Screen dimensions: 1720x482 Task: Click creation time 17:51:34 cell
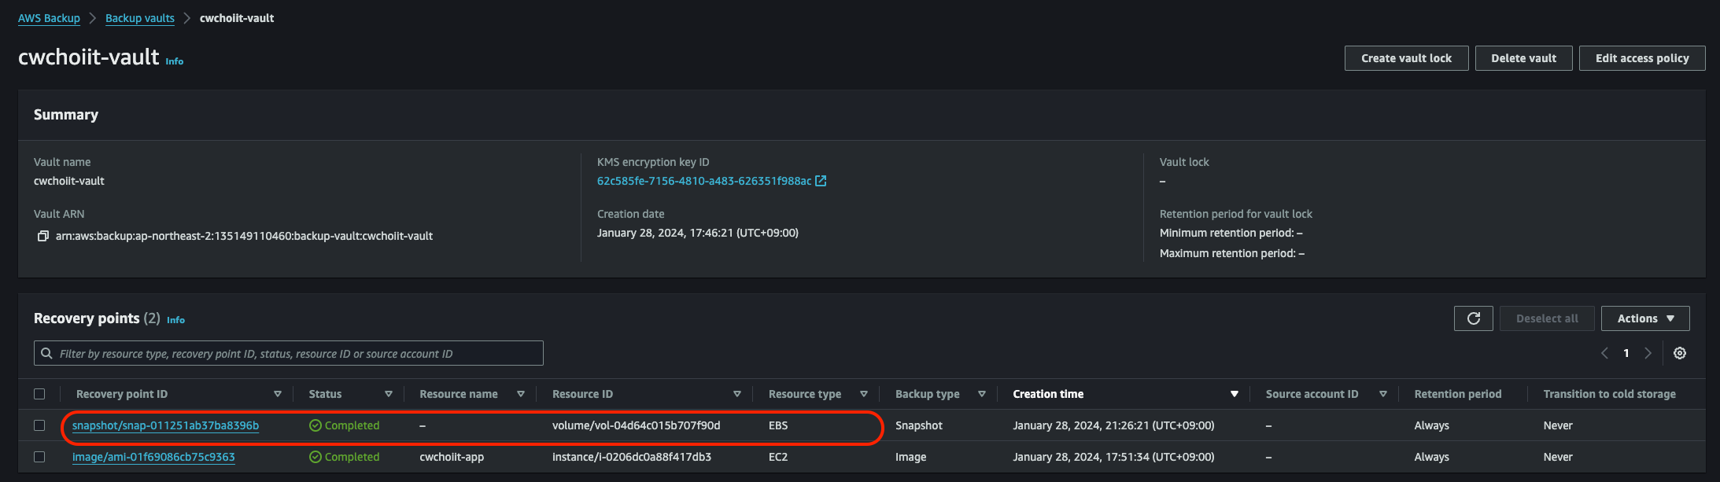pos(1113,457)
